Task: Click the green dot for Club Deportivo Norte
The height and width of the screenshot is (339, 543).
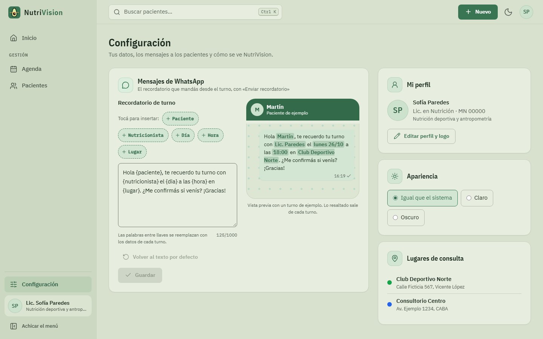Action: pos(390,282)
